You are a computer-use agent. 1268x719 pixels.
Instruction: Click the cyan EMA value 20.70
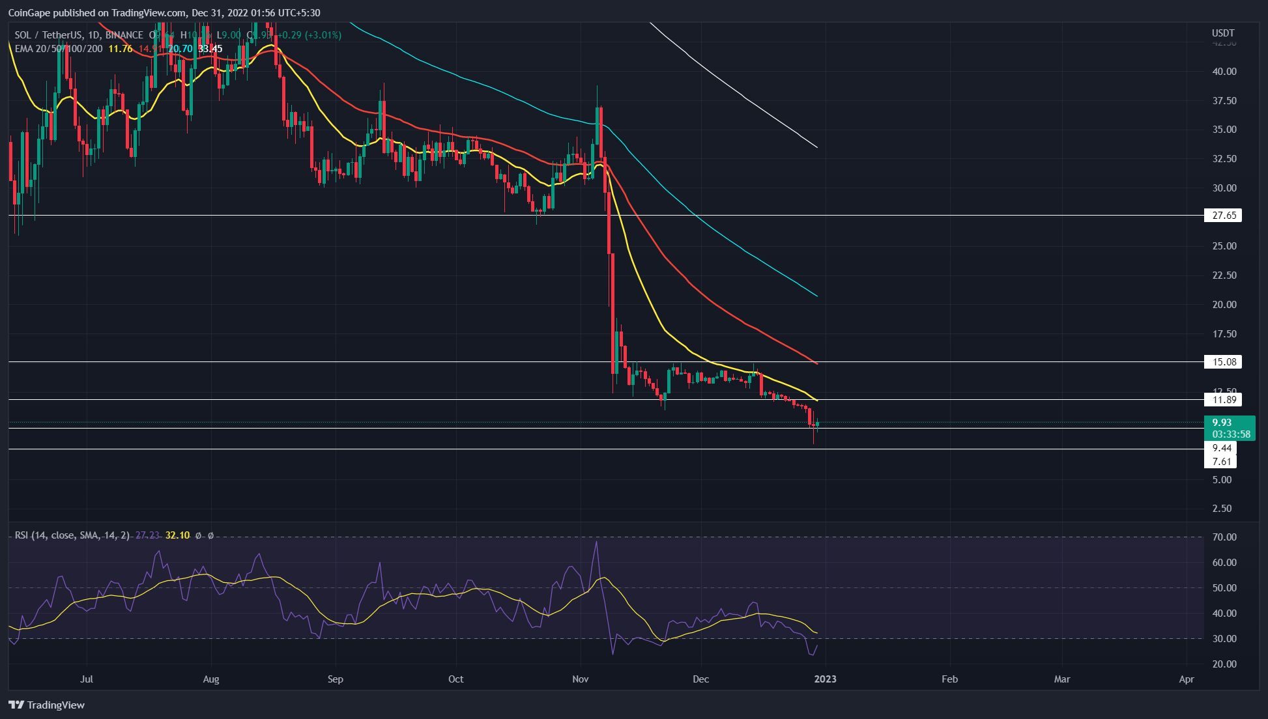click(180, 49)
